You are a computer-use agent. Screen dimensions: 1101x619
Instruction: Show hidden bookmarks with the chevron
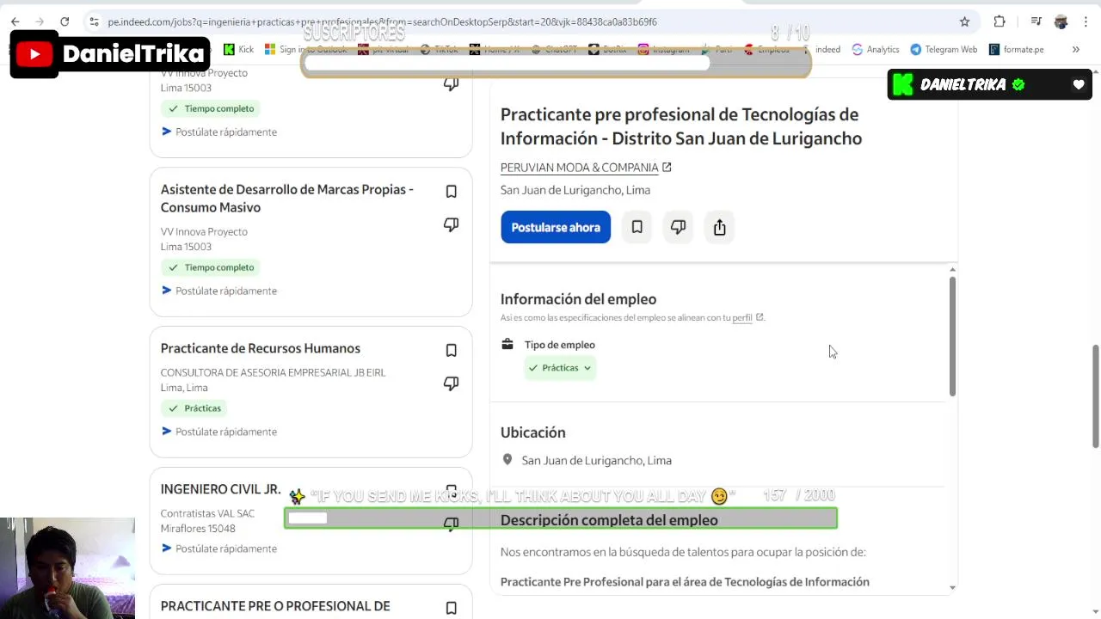pos(1075,49)
